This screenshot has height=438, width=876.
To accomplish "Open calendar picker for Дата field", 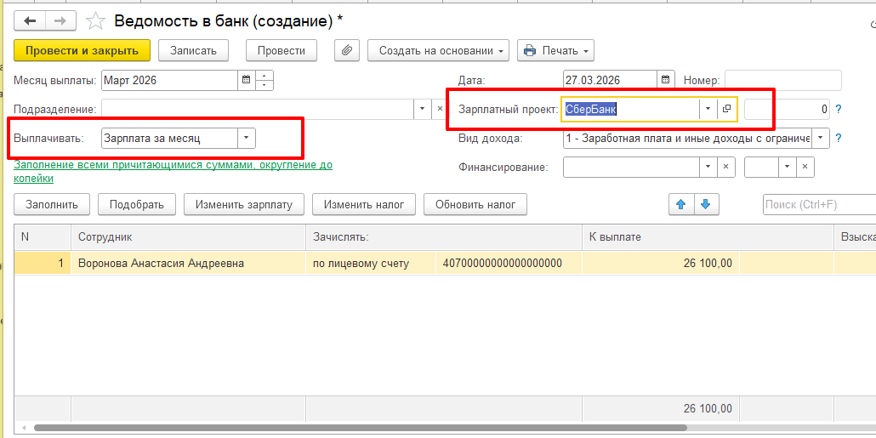I will click(666, 80).
